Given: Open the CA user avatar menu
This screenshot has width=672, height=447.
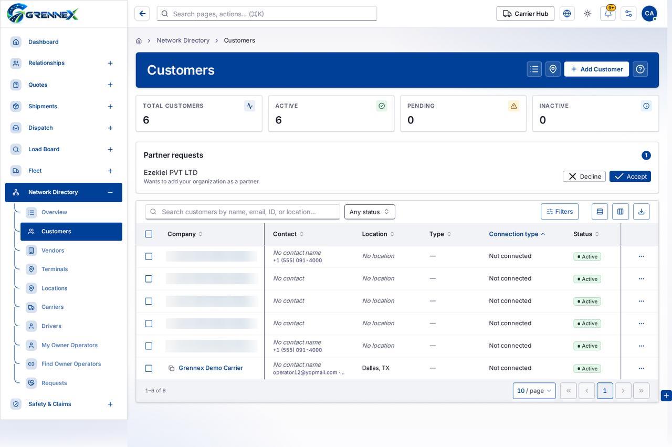Looking at the screenshot, I should [x=649, y=14].
